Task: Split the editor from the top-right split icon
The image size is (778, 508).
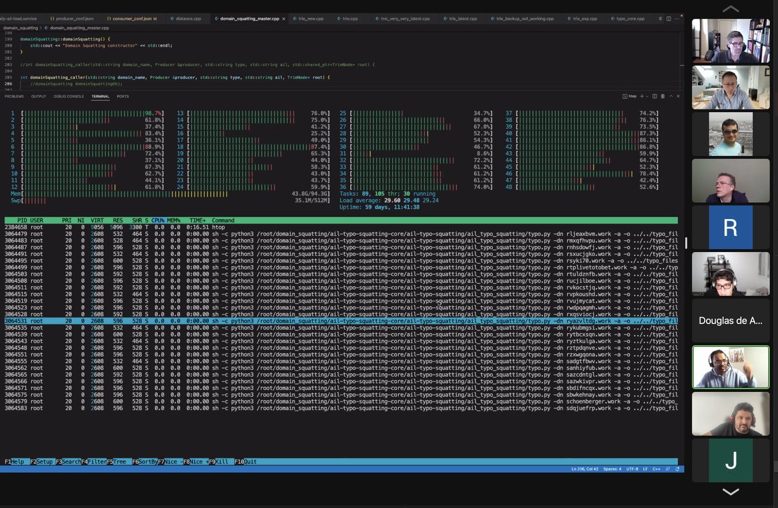Action: [668, 18]
